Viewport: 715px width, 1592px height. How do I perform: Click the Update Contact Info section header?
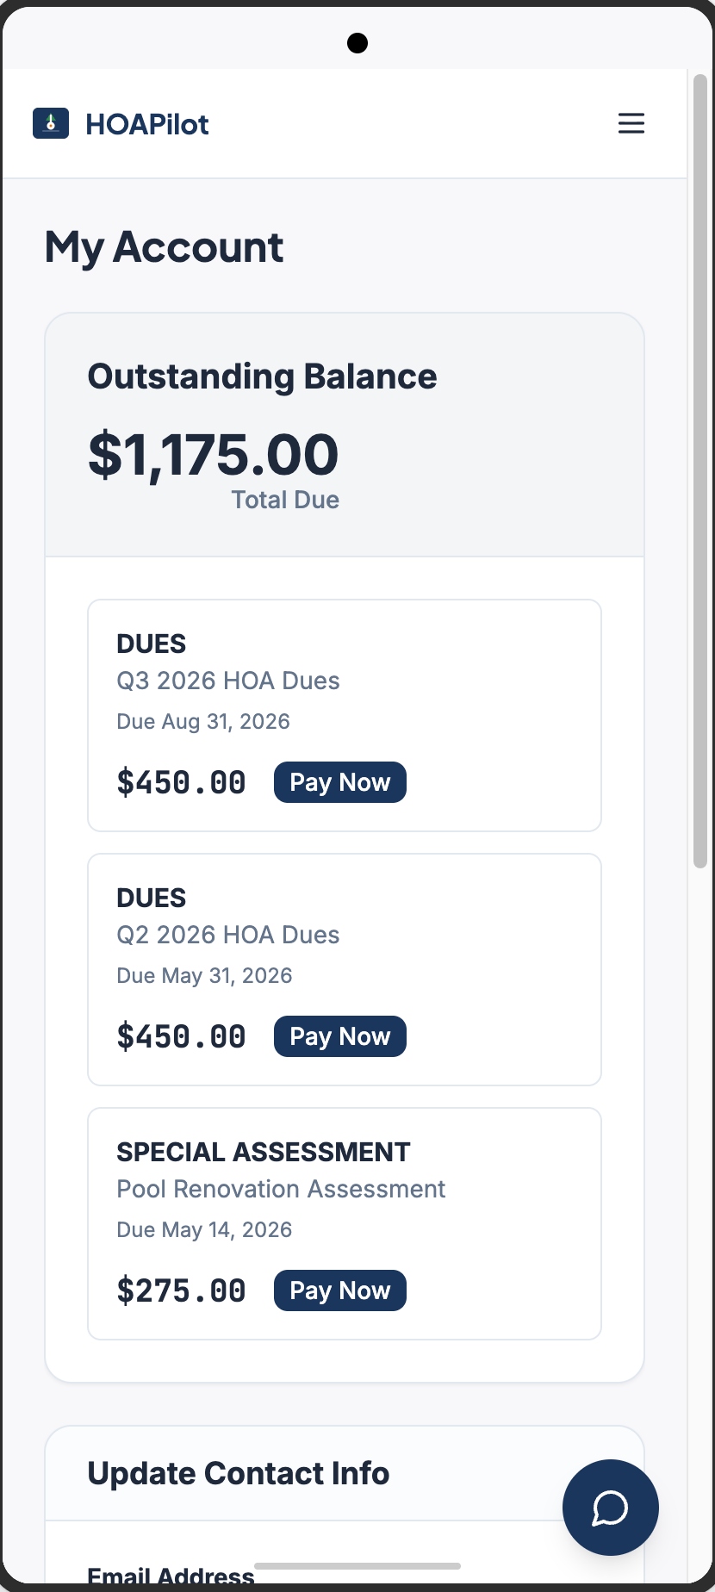click(238, 1473)
